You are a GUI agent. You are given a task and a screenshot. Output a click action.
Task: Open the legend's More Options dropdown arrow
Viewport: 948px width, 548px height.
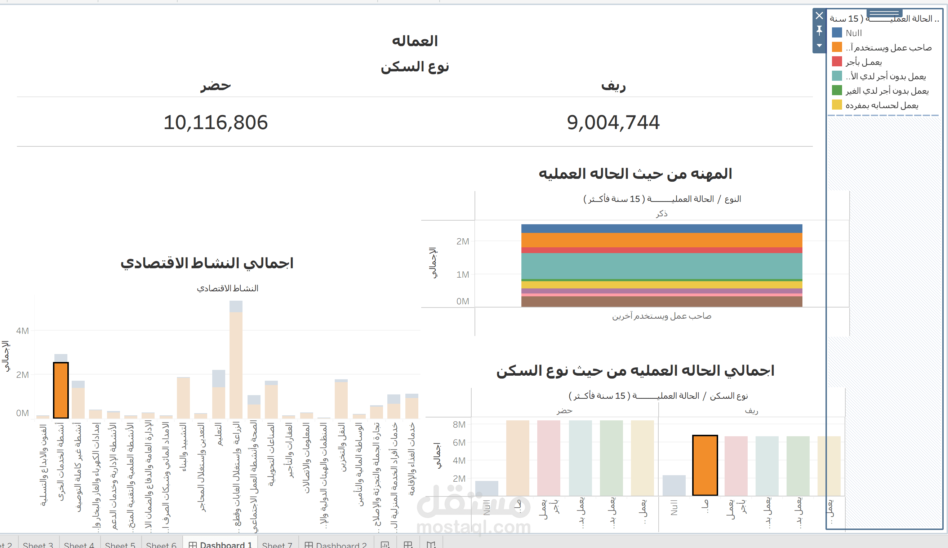[x=819, y=45]
